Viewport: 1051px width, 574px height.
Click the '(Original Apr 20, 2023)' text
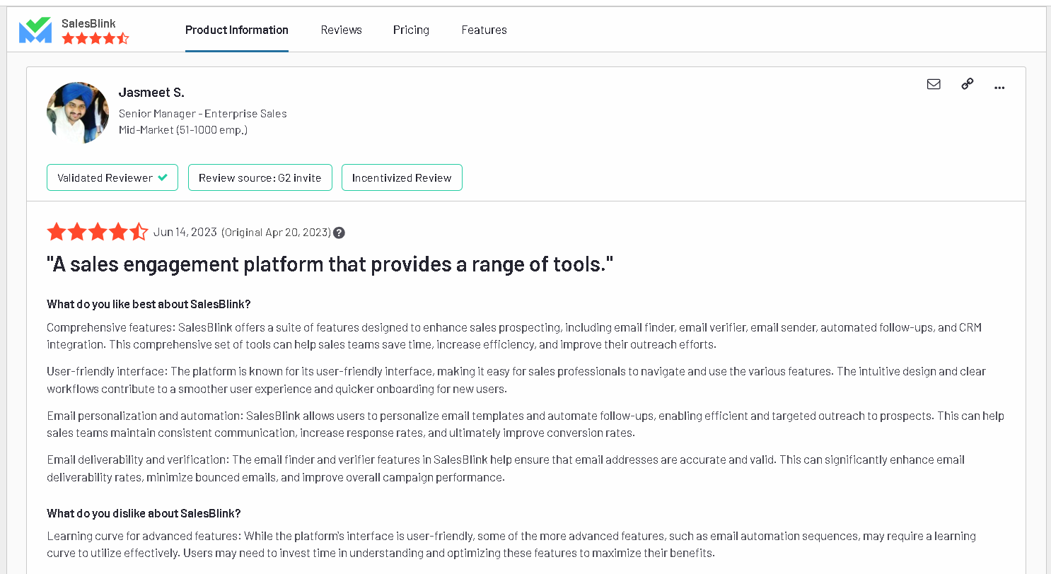coord(276,233)
